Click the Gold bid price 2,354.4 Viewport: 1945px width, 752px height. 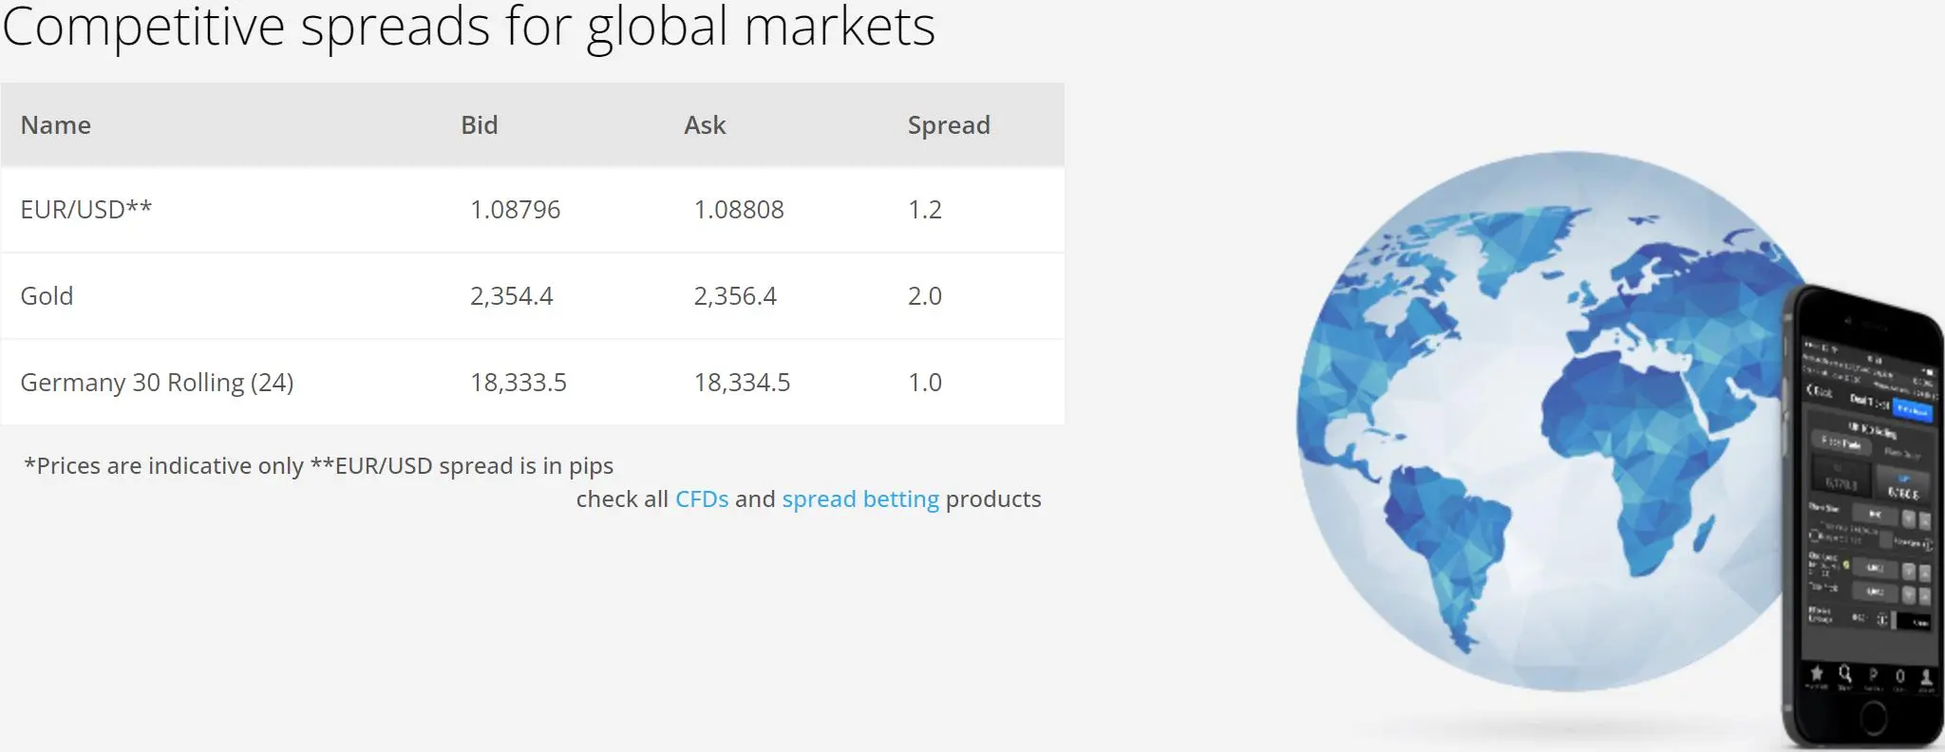pyautogui.click(x=512, y=296)
